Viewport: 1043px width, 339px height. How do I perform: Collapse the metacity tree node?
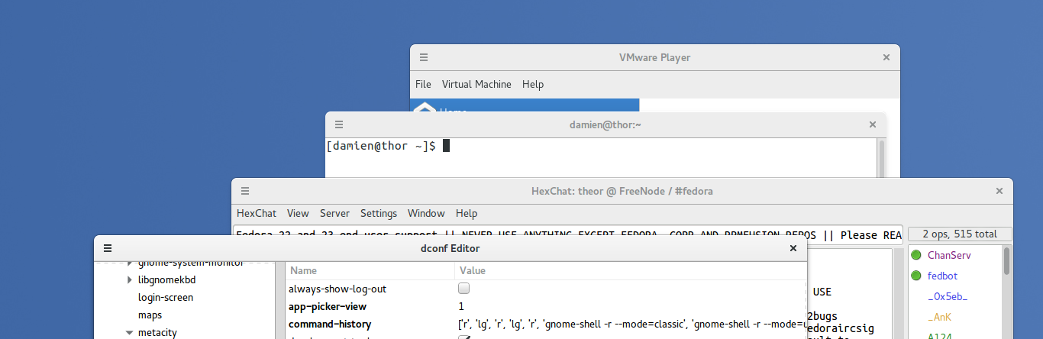pyautogui.click(x=130, y=333)
